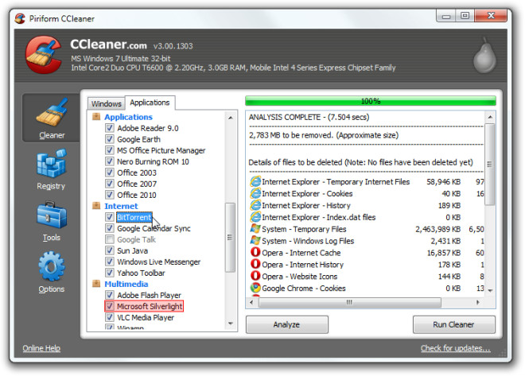Click results pane scroll up arrow

pos(490,117)
